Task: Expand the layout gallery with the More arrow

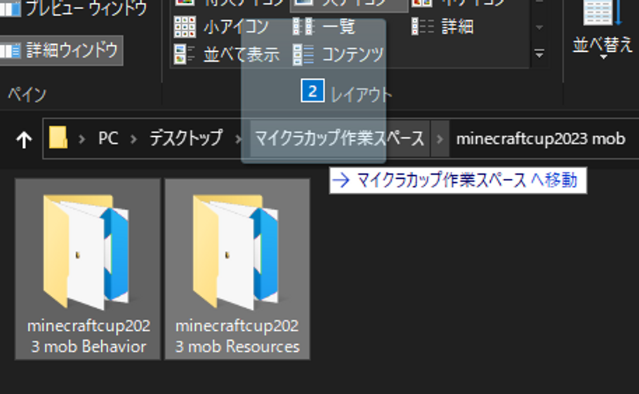Action: coord(539,53)
